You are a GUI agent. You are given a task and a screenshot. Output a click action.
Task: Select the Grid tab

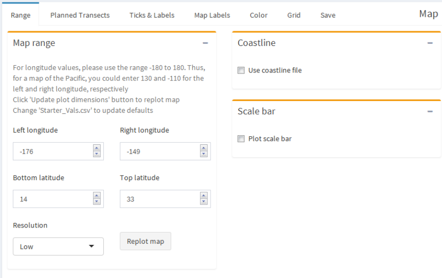pos(294,15)
